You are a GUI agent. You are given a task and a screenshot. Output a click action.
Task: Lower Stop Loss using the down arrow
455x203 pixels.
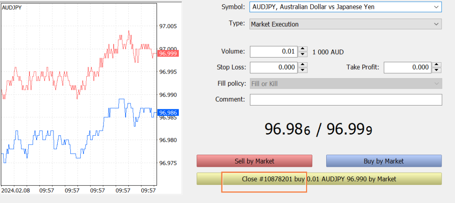303,70
